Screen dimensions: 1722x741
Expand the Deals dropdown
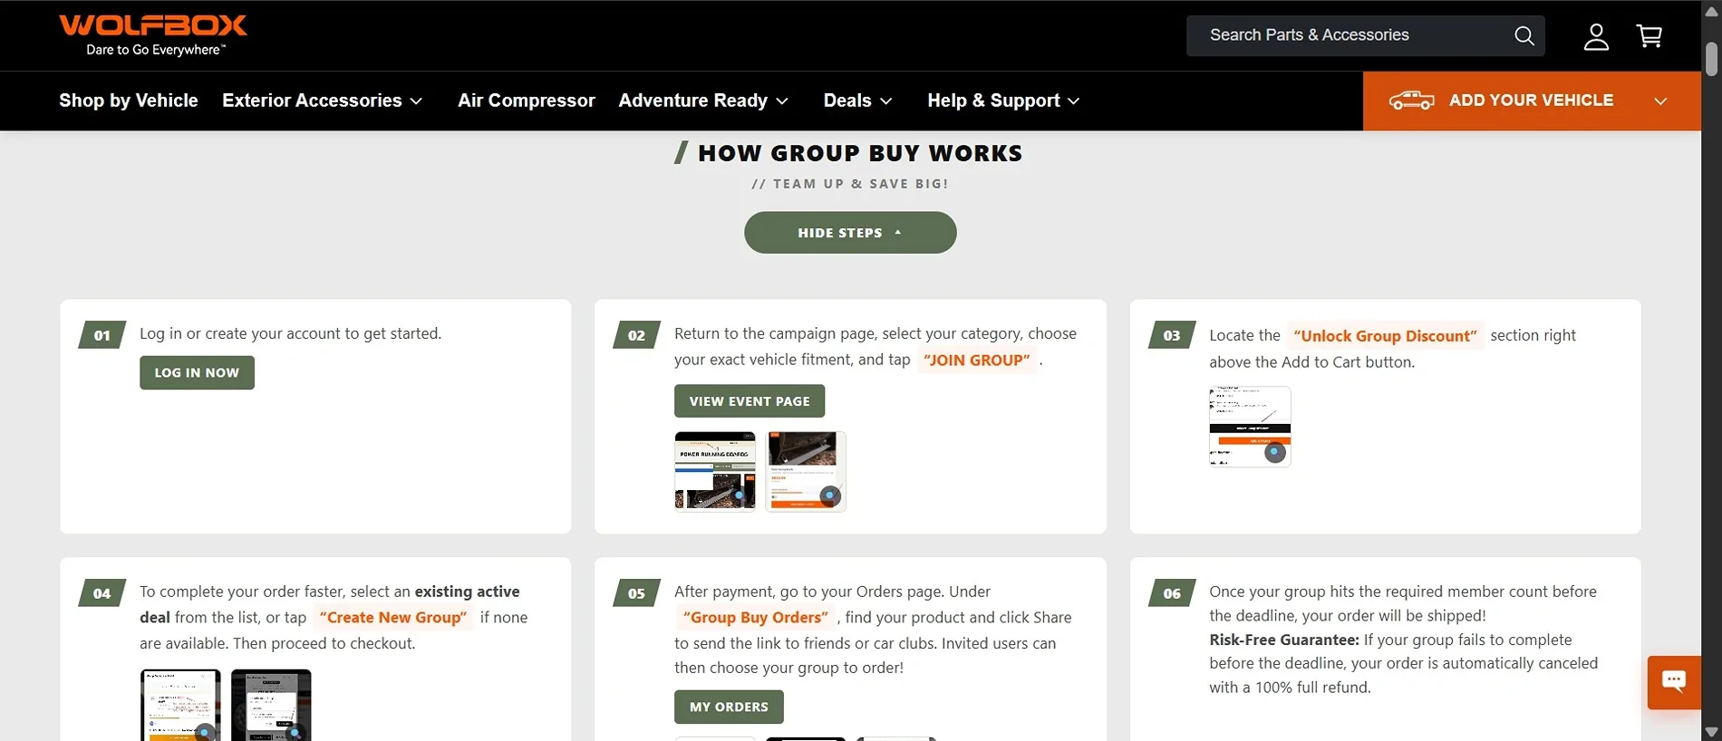(857, 101)
